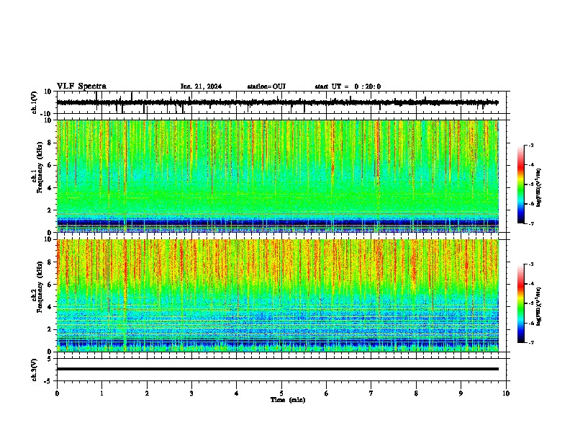This screenshot has height=441, width=570.
Task: Click the "start UT = 0 : 20: 0" label
Action: pos(348,86)
